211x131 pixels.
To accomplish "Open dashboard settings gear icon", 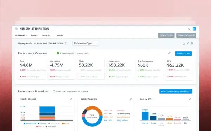I will coord(192,44).
